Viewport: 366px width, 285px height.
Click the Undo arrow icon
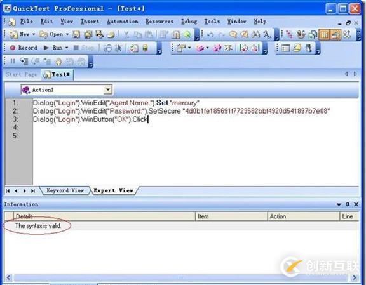pos(210,35)
